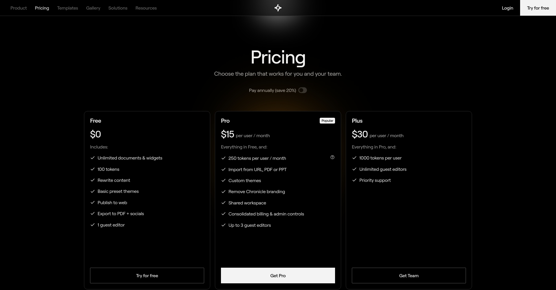Viewport: 556px width, 290px height.
Task: Click the Get Team button
Action: click(409, 275)
